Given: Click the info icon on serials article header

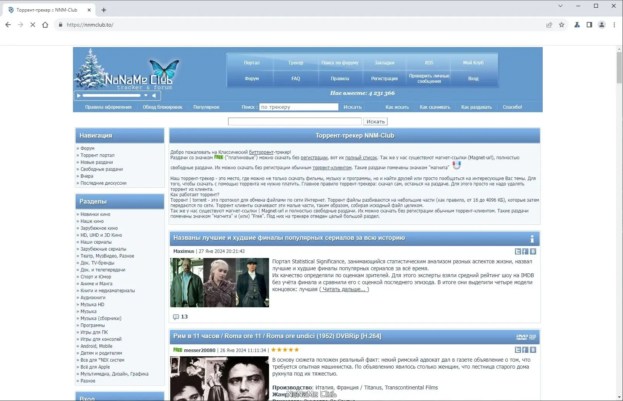Looking at the screenshot, I should (532, 239).
